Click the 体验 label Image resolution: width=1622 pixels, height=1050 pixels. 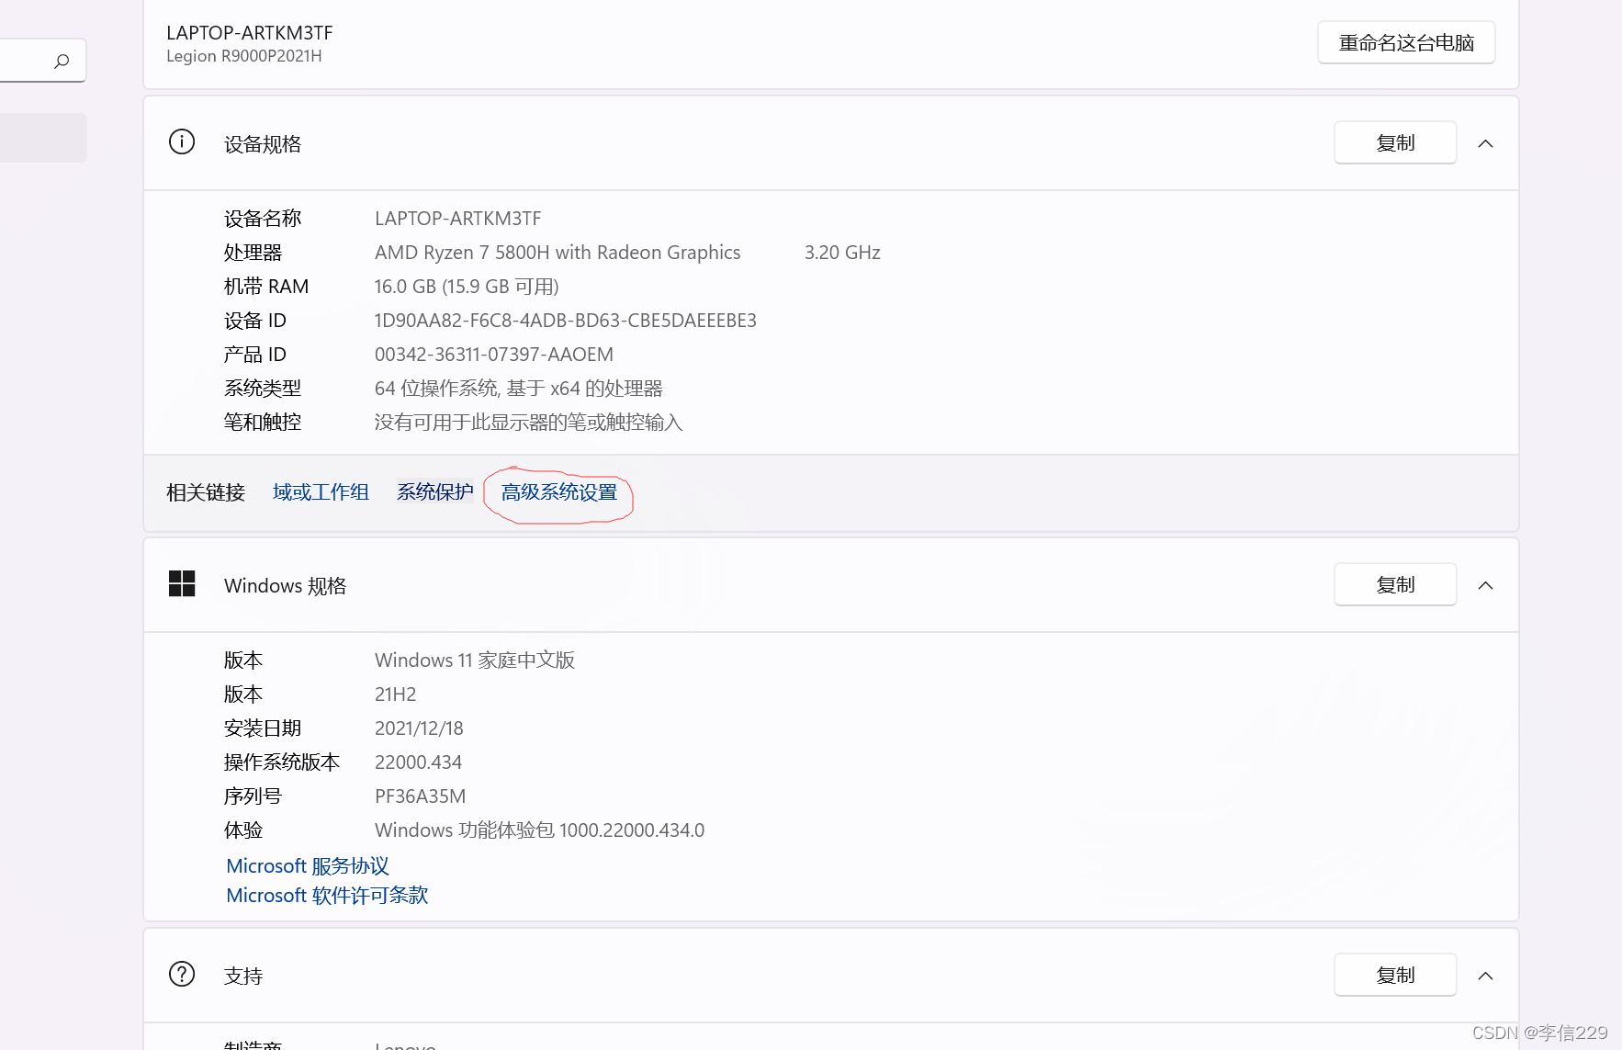[242, 830]
